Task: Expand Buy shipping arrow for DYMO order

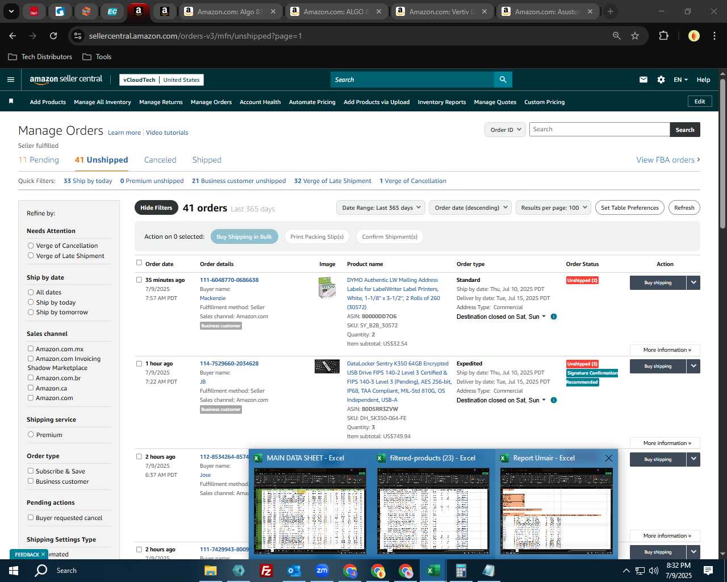Action: [x=693, y=282]
